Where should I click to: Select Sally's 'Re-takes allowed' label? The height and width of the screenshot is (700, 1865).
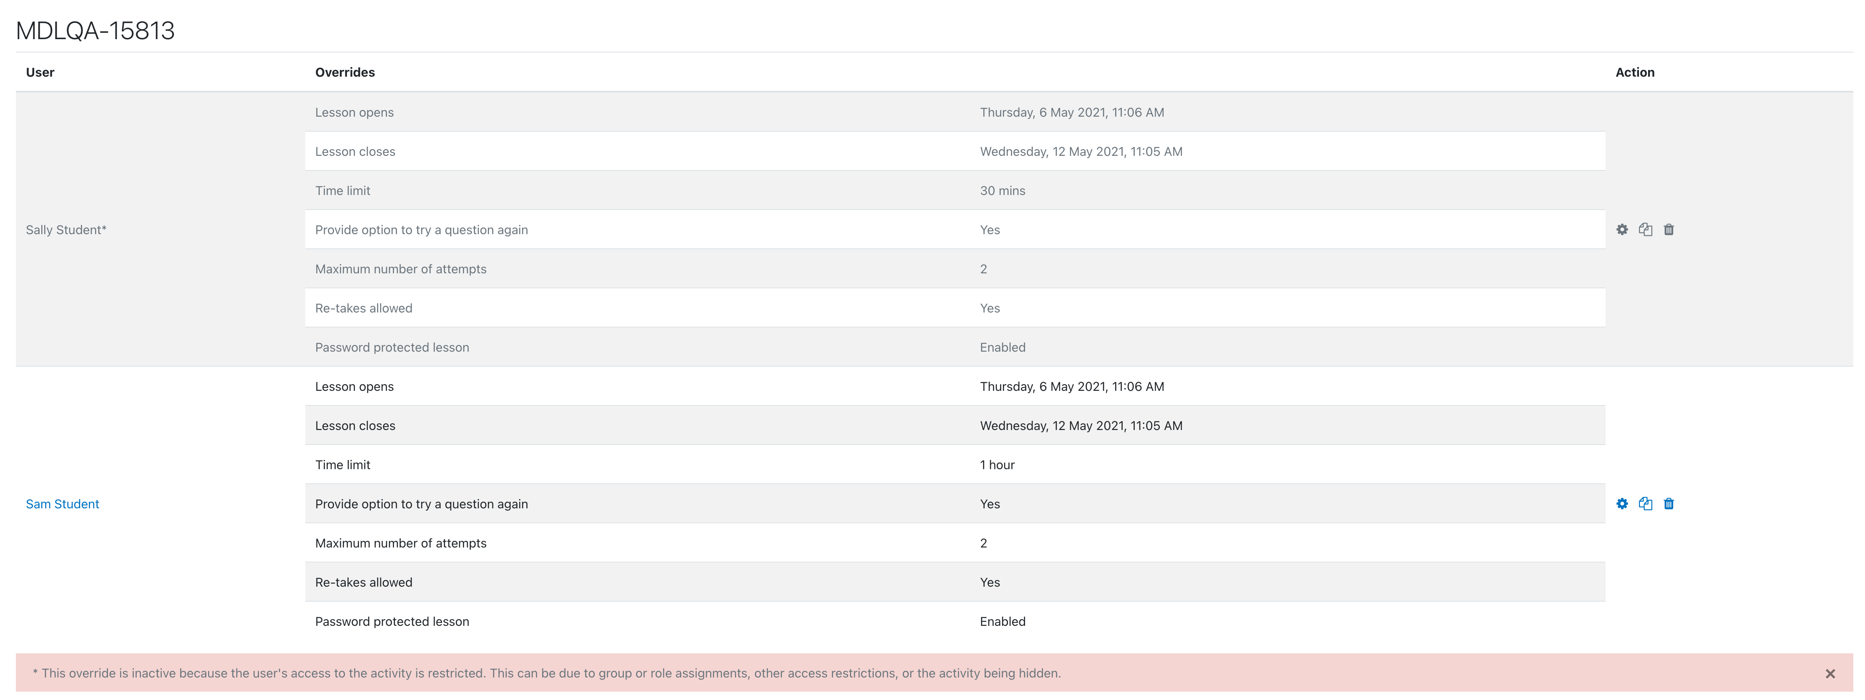coord(363,308)
